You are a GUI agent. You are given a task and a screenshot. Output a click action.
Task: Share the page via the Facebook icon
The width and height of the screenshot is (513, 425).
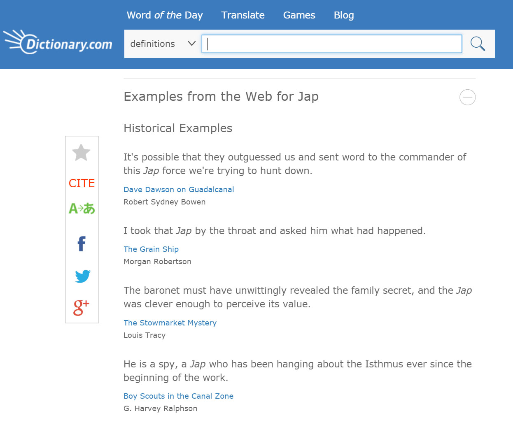(82, 244)
